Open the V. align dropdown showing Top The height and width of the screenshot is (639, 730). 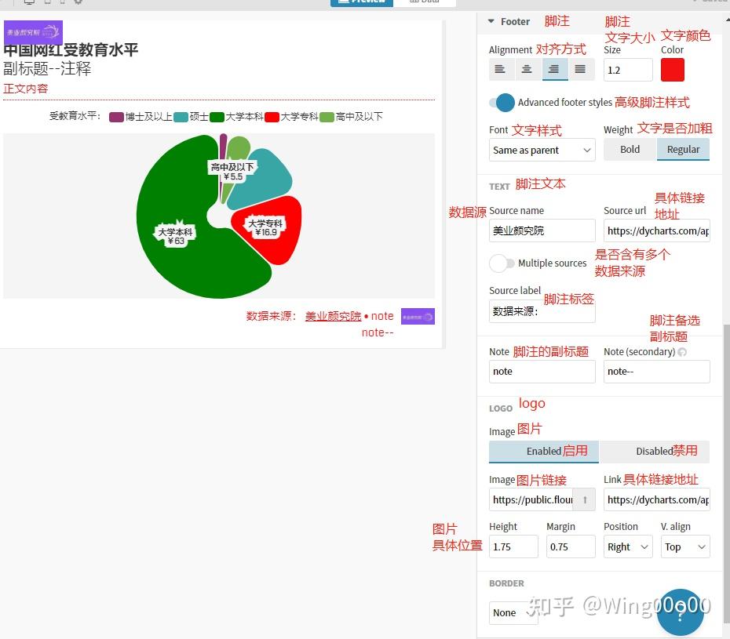tap(684, 546)
